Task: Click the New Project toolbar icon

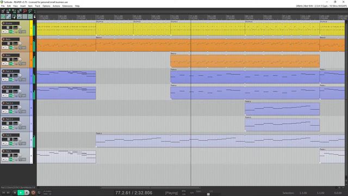Action: (3, 11)
